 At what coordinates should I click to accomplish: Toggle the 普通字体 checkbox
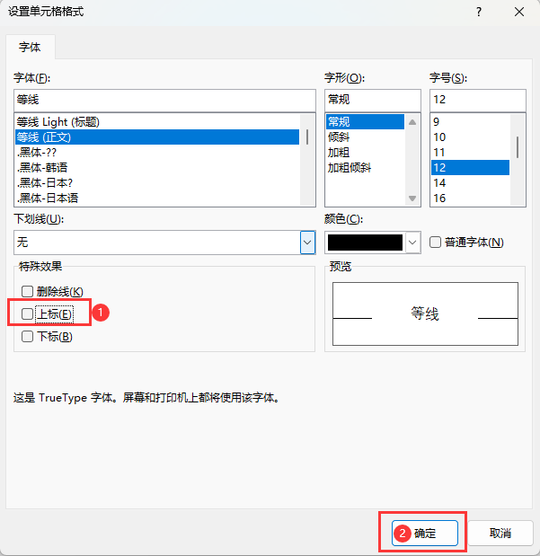pos(435,243)
